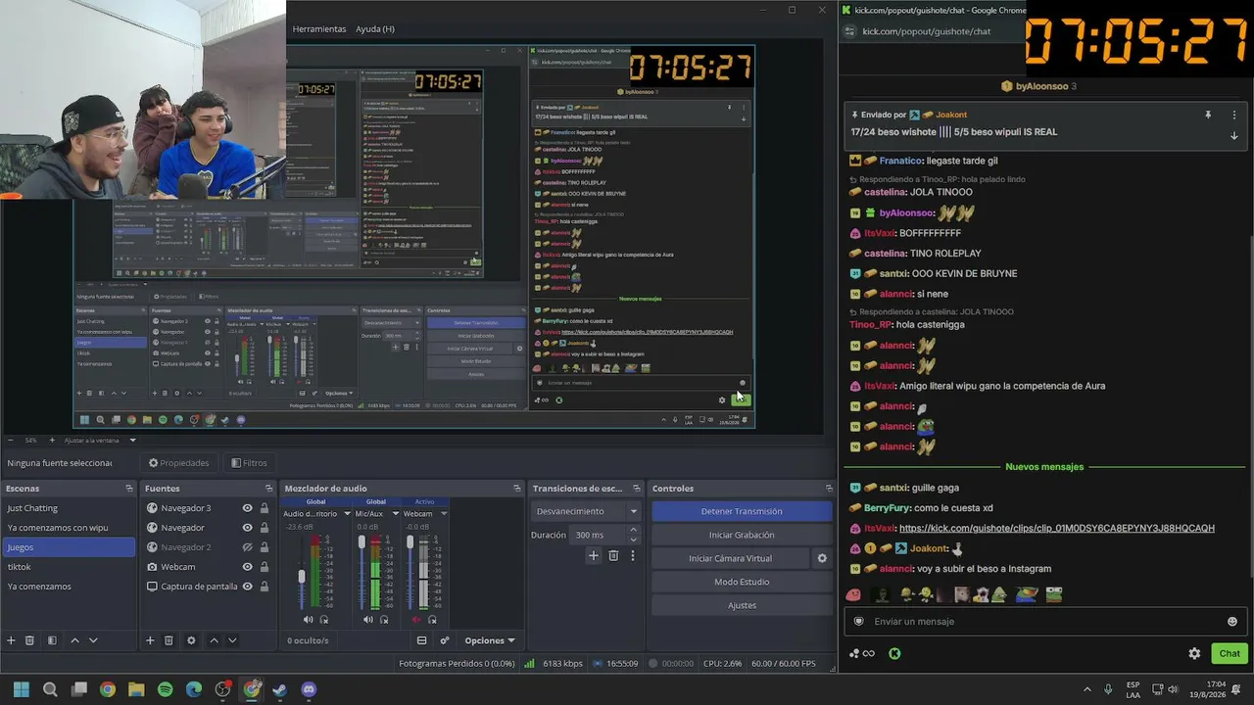Viewport: 1254px width, 705px height.
Task: Select the 'Ya comenzamos' scene
Action: pyautogui.click(x=69, y=587)
